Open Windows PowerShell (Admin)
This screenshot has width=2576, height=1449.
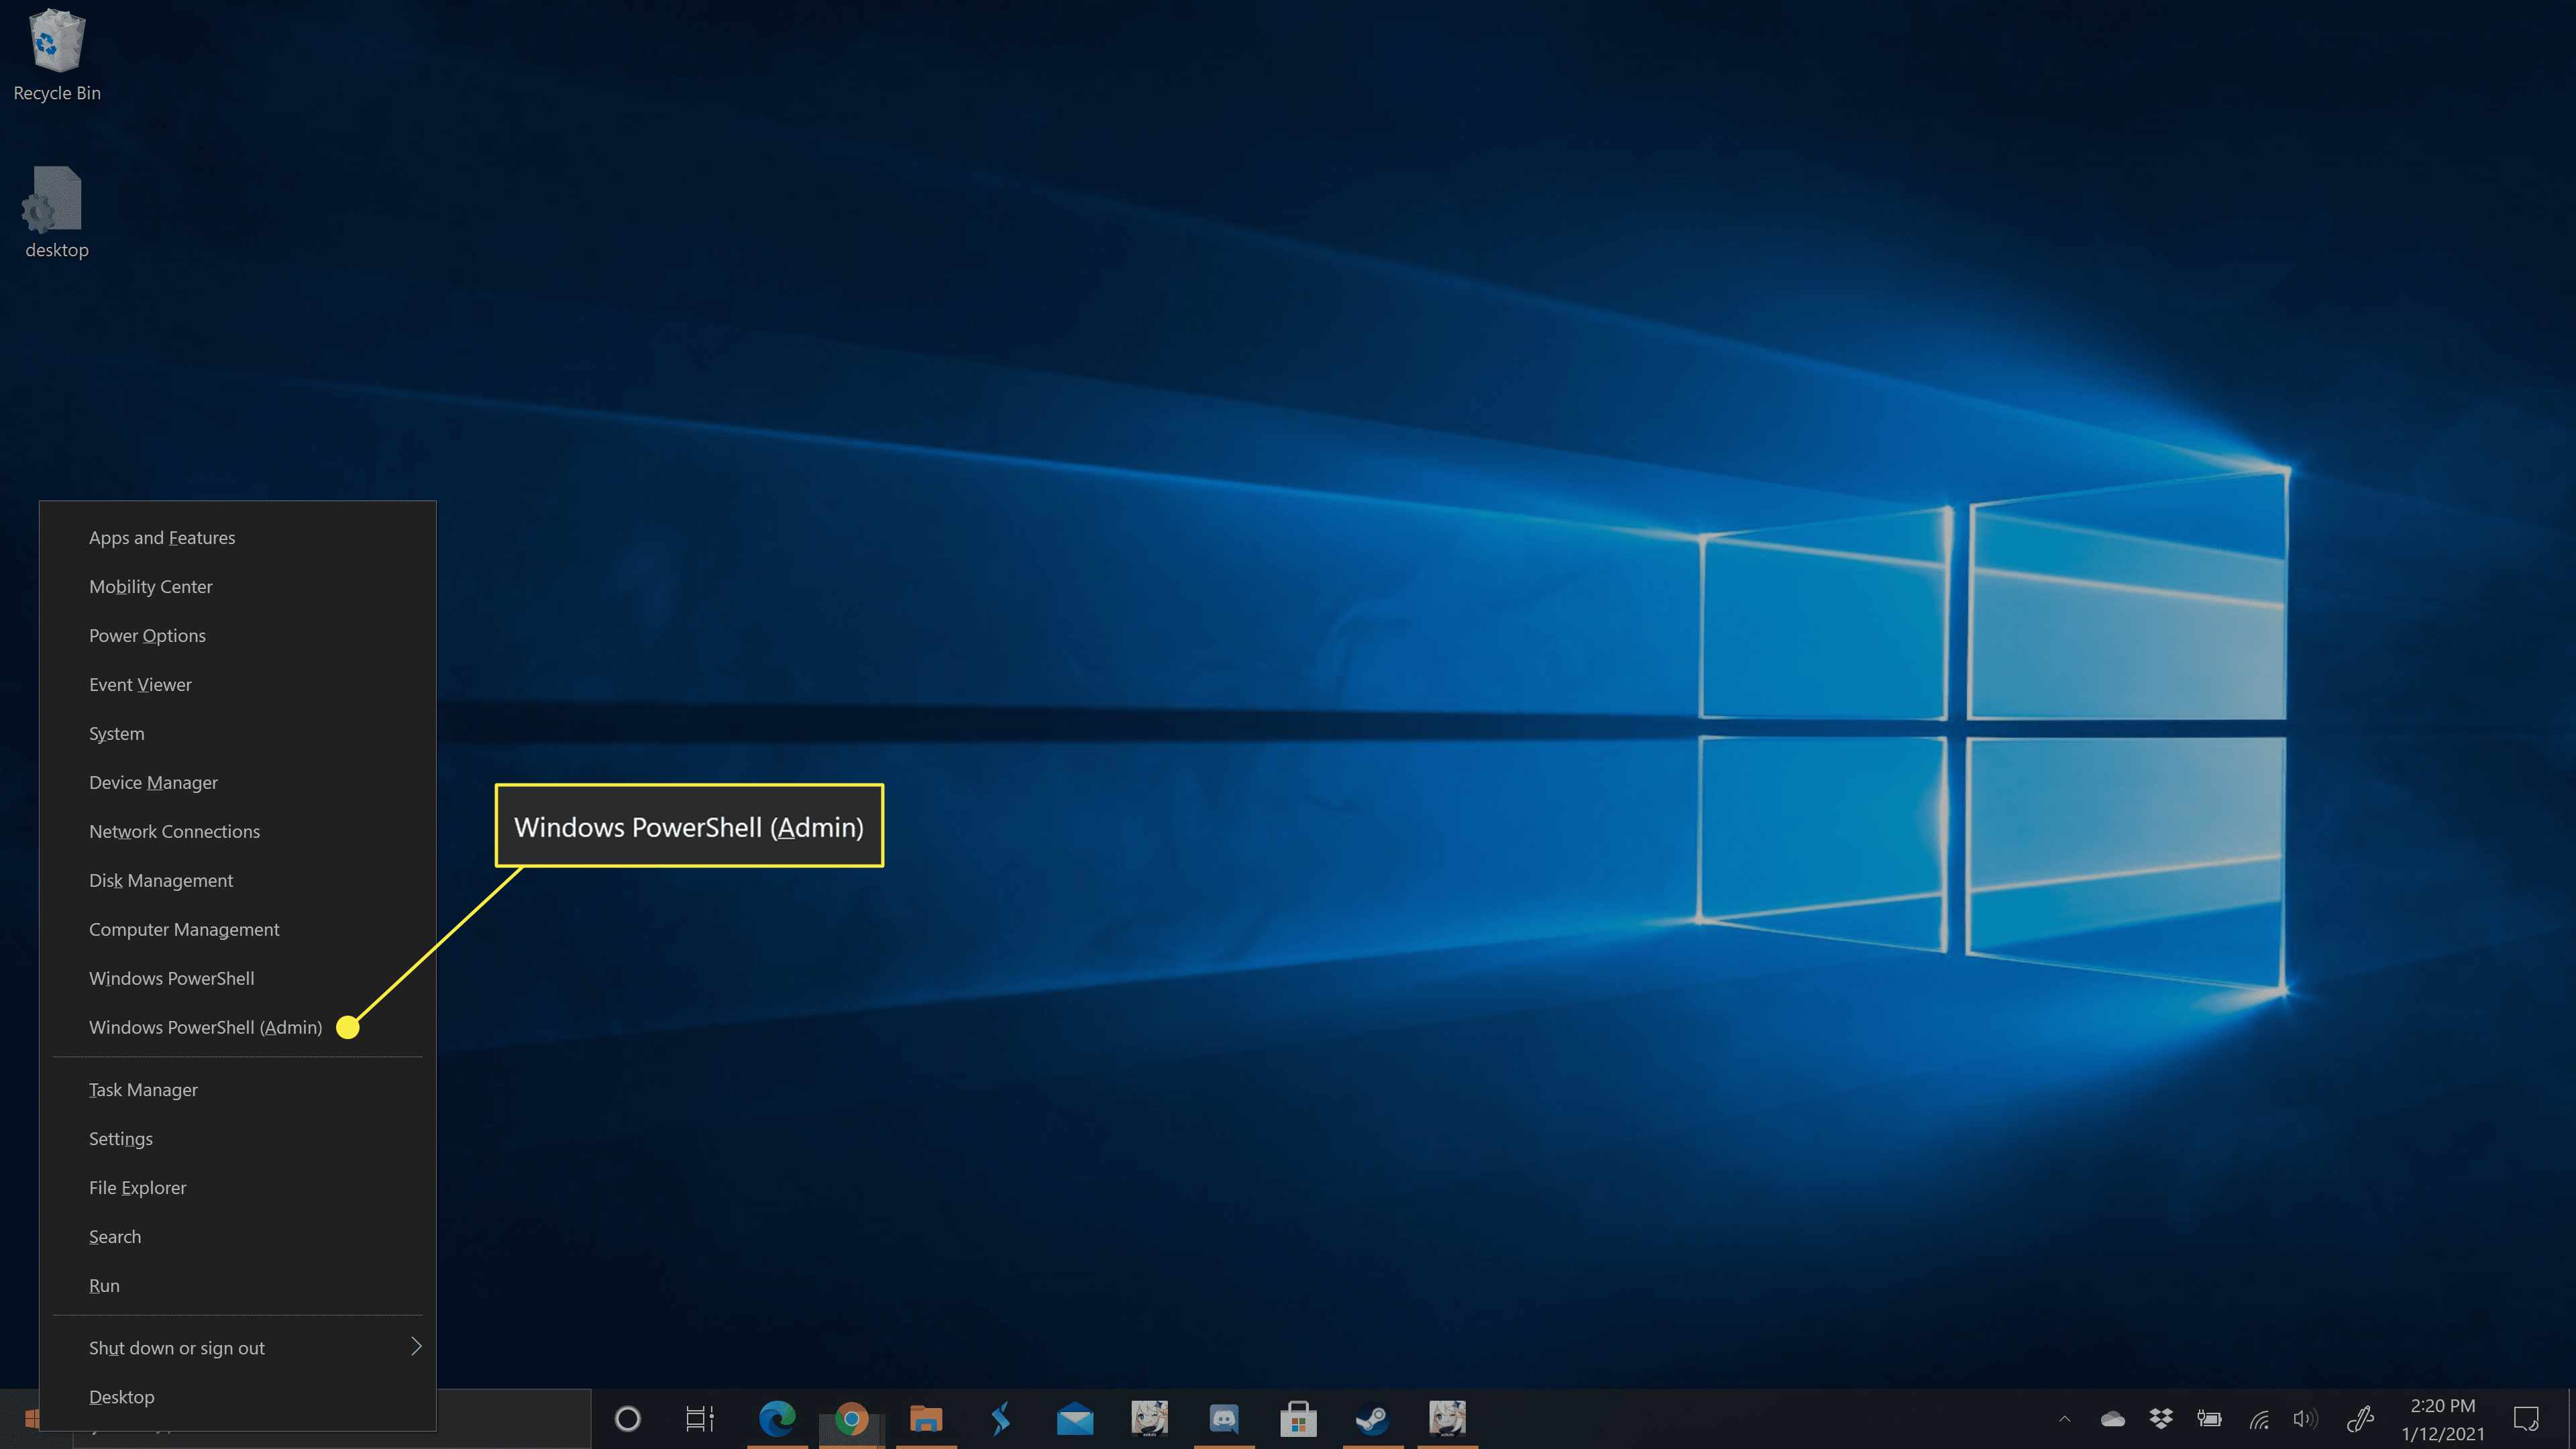click(x=205, y=1026)
